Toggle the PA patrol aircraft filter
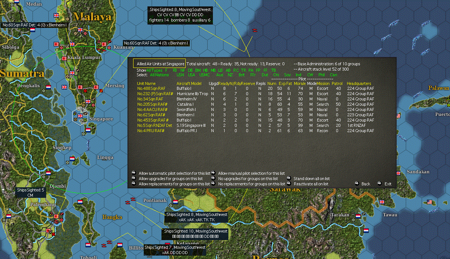Image resolution: width=450 pixels, height=259 pixels. [x=251, y=70]
